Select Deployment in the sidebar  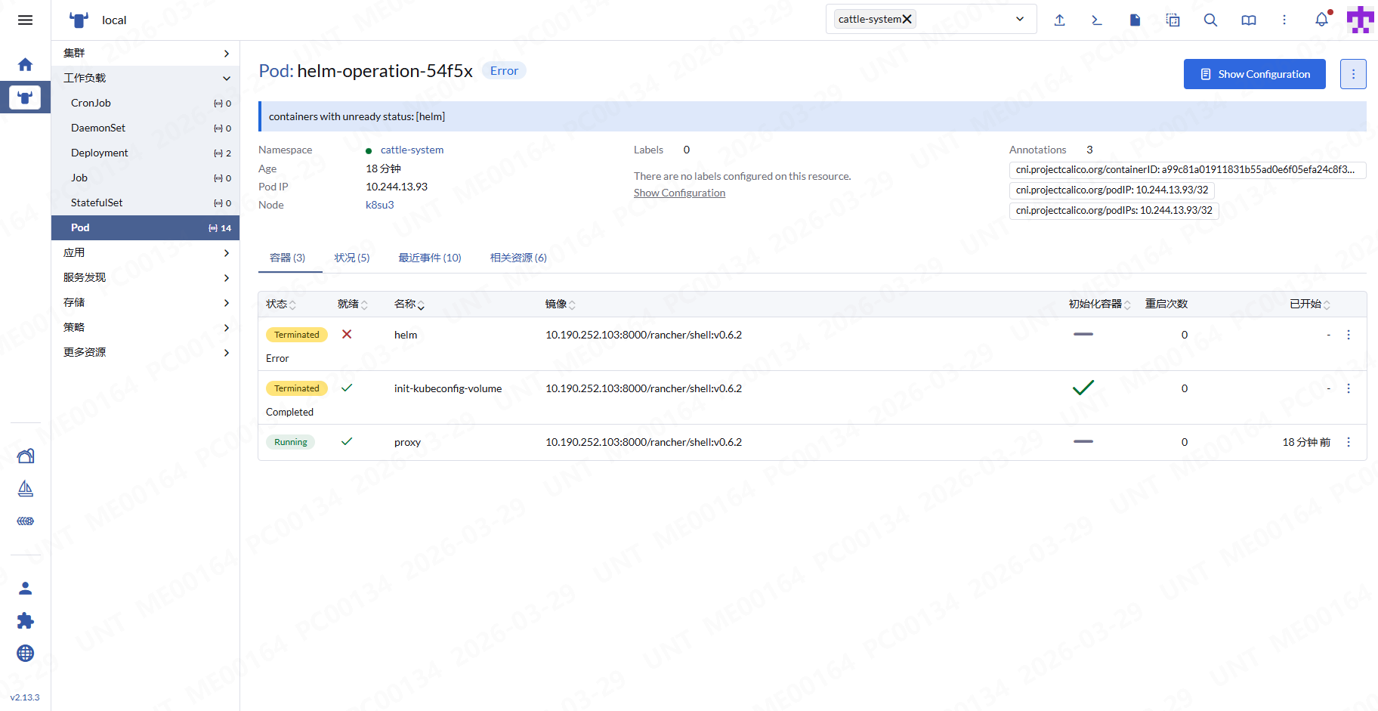click(x=100, y=153)
